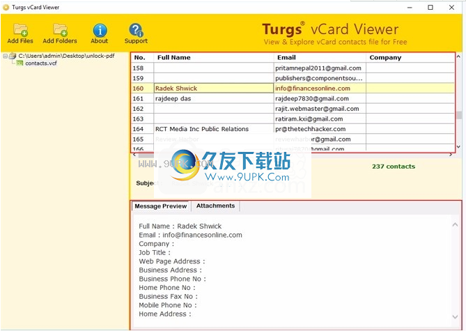Click the 237 contacts count label
The height and width of the screenshot is (331, 466).
393,167
